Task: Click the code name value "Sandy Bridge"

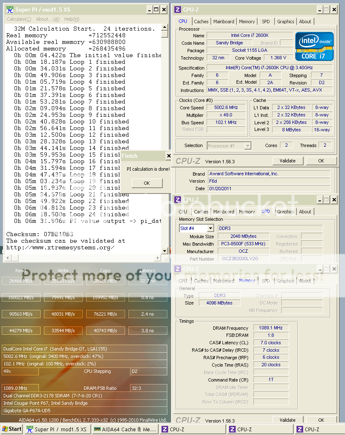Action: tap(229, 43)
